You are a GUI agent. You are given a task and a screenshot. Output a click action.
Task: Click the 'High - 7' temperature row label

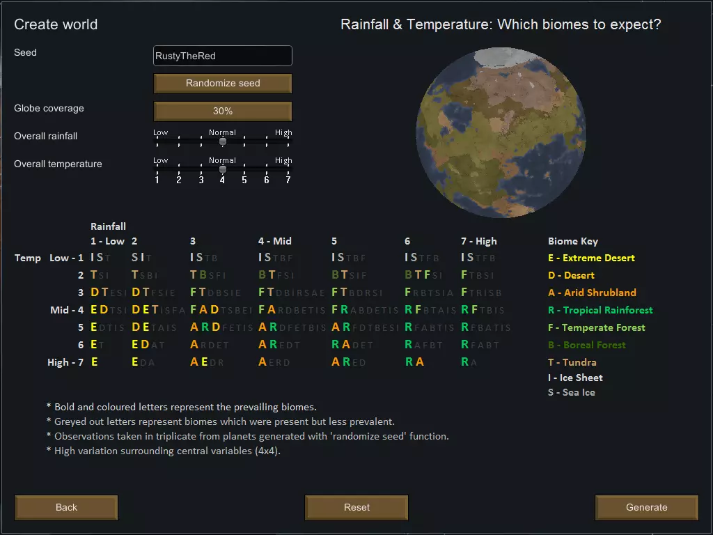tap(65, 362)
